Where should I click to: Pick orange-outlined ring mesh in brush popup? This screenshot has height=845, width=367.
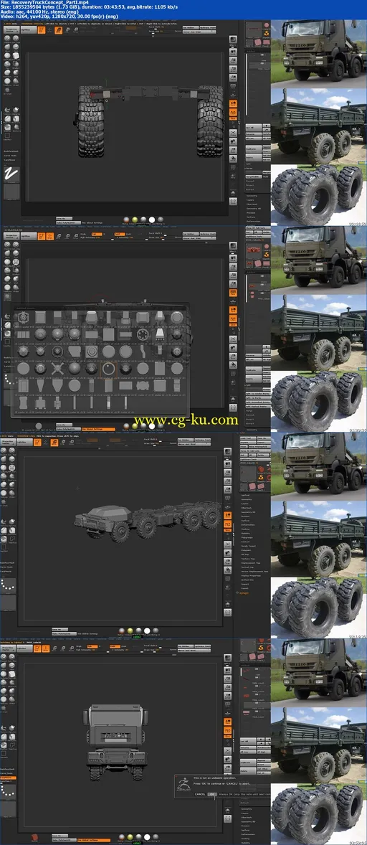(108, 369)
